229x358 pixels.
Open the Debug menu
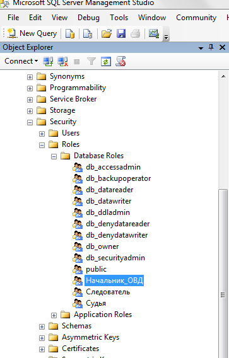88,18
